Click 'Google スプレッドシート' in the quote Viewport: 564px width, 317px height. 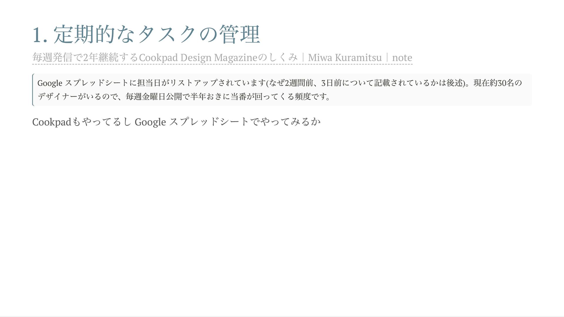(x=83, y=83)
